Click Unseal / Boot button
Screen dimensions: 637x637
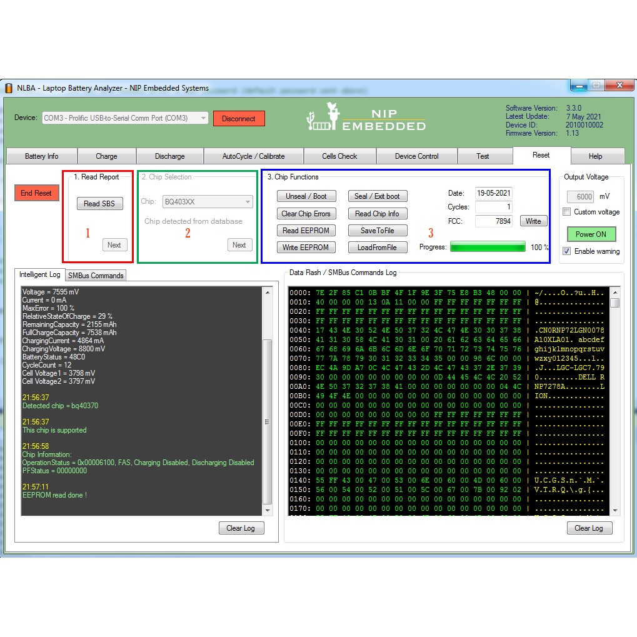306,196
